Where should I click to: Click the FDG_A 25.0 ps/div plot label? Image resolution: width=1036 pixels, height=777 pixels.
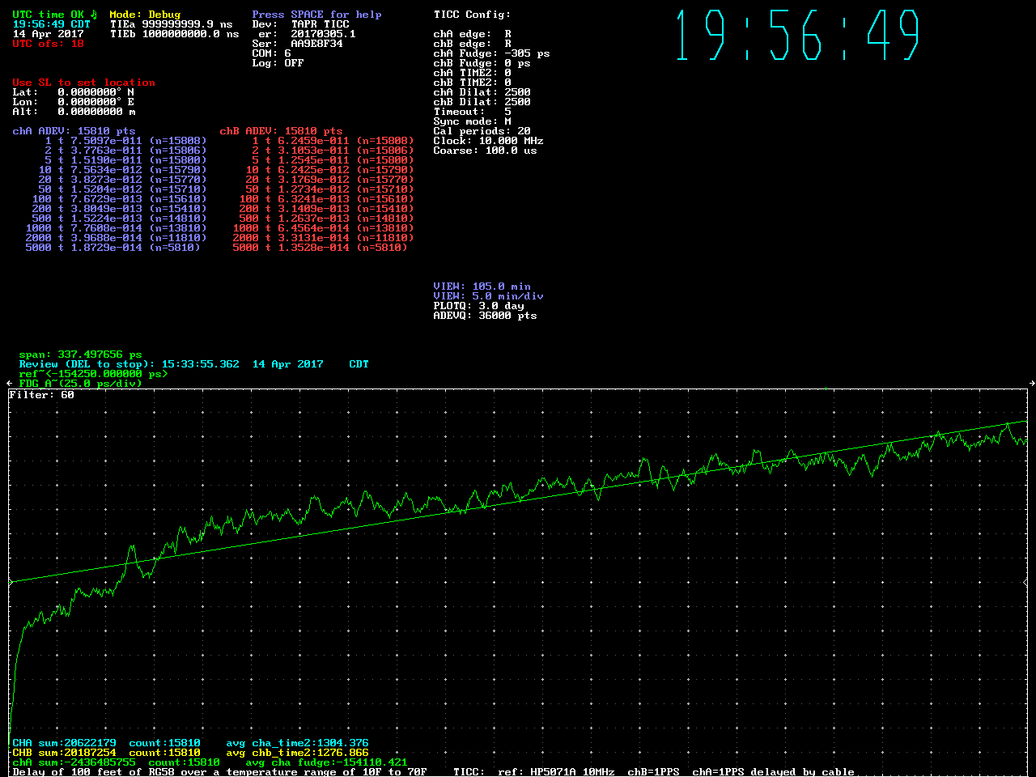pos(80,384)
